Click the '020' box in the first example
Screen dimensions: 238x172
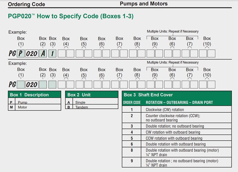32,54
